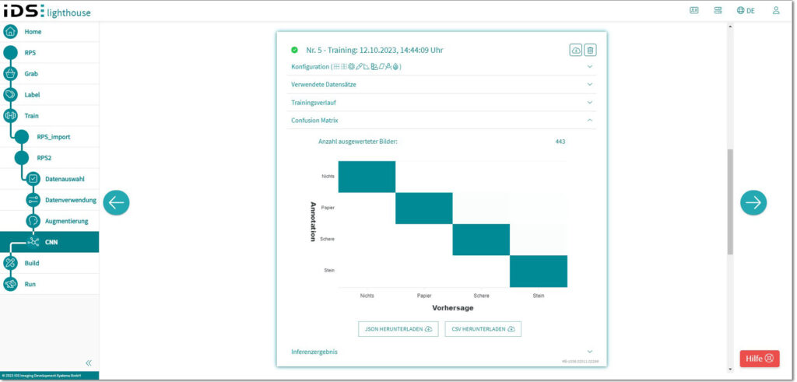This screenshot has height=382, width=797.
Task: Change language using DE selector
Action: (745, 11)
